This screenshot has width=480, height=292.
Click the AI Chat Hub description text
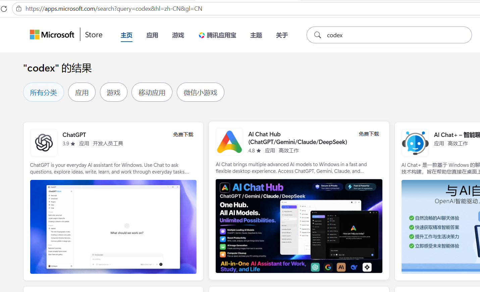[x=291, y=168]
